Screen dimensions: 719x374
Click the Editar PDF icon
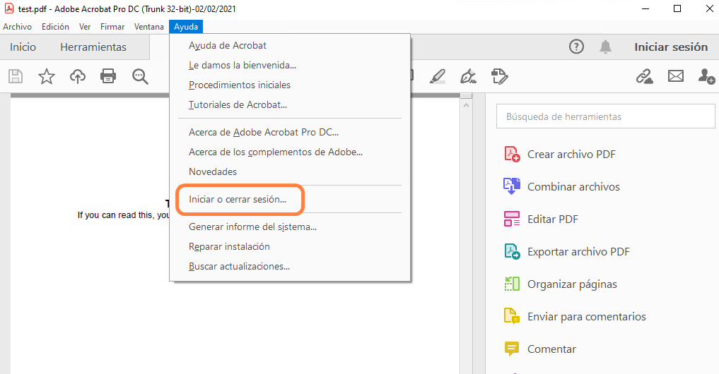[x=512, y=219]
